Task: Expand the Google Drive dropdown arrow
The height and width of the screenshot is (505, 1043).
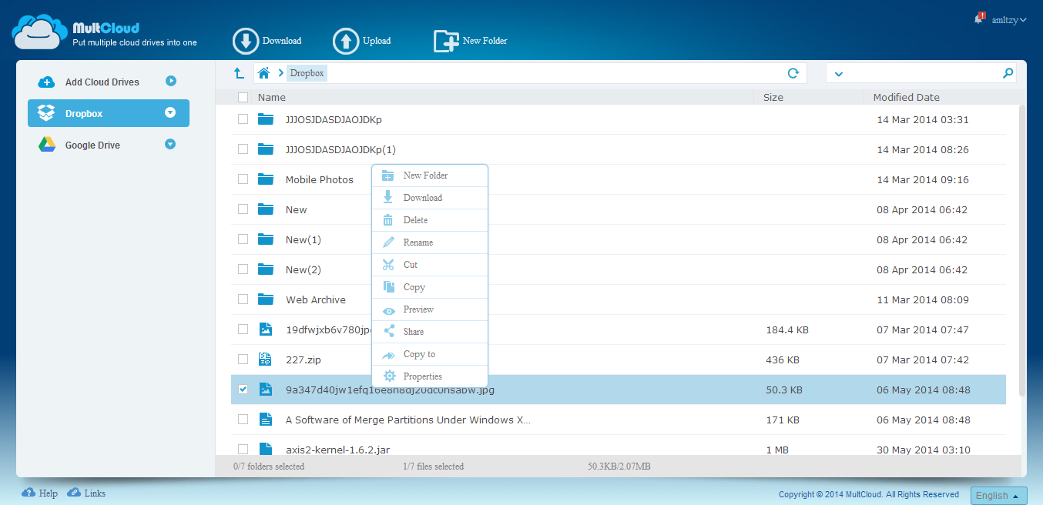Action: point(171,145)
